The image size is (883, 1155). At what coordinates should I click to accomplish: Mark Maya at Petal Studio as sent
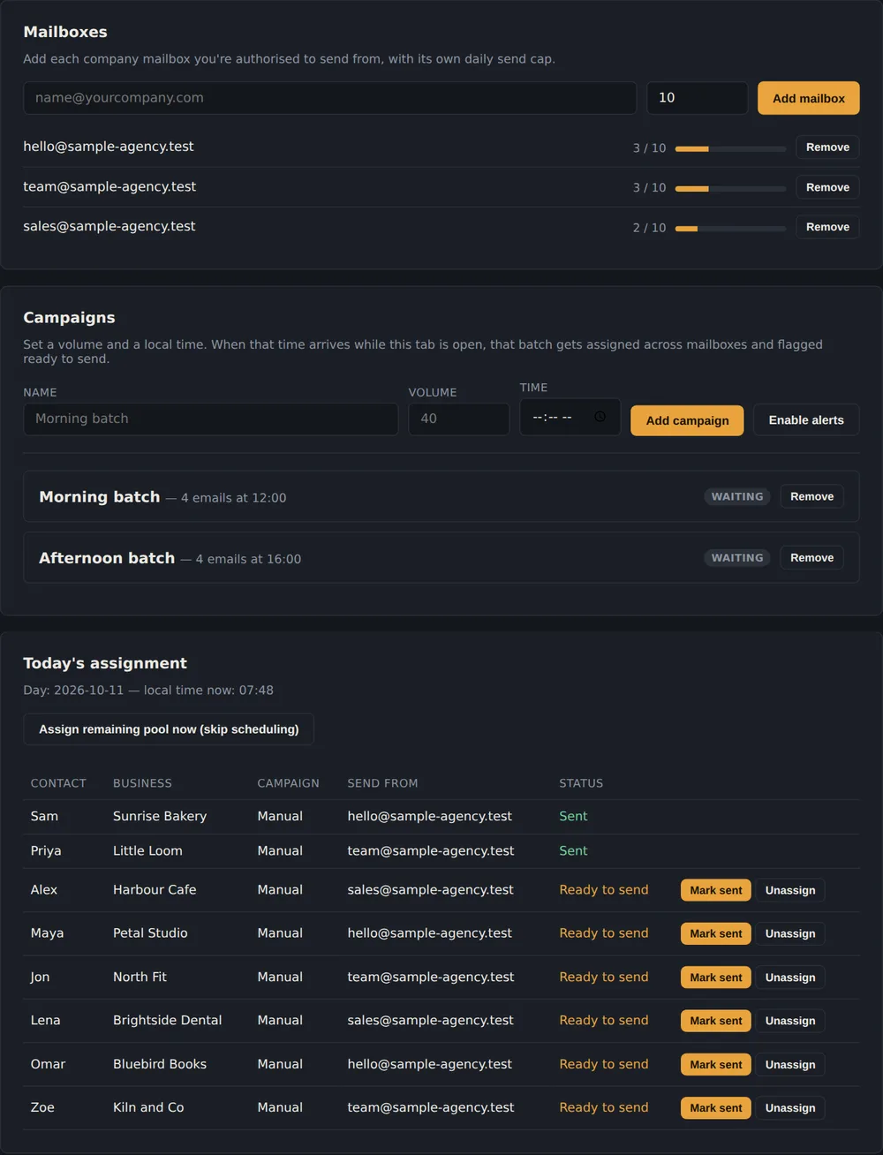(x=715, y=933)
